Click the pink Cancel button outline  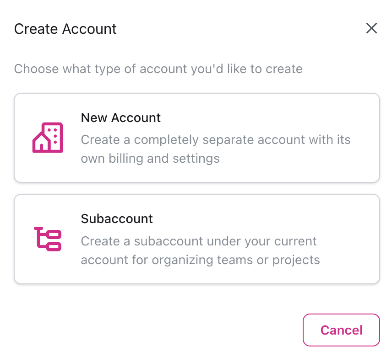coord(341,330)
